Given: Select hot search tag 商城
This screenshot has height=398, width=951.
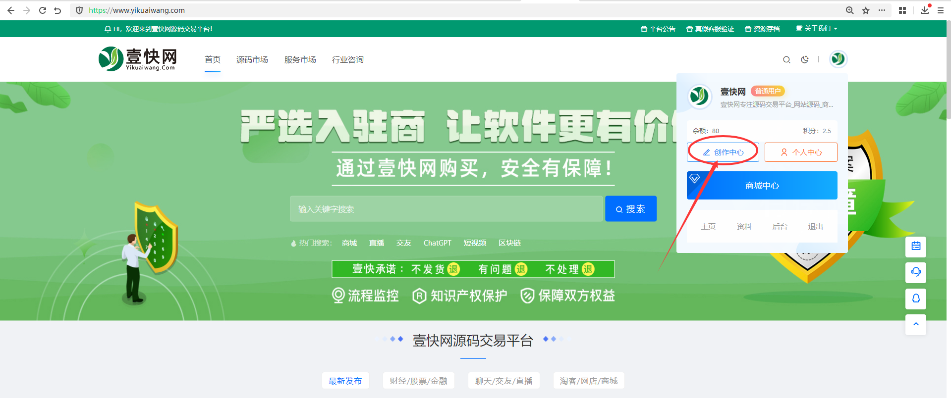Looking at the screenshot, I should click(x=349, y=243).
